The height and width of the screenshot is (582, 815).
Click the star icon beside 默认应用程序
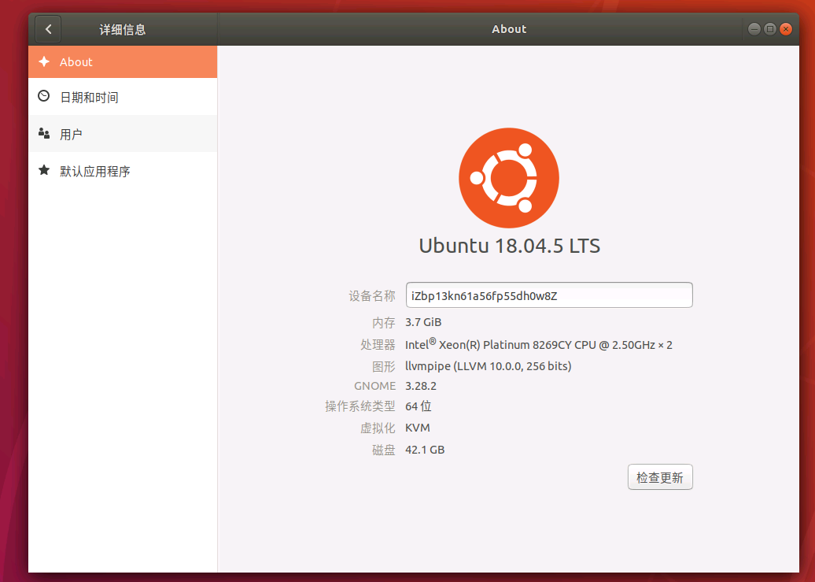[44, 170]
